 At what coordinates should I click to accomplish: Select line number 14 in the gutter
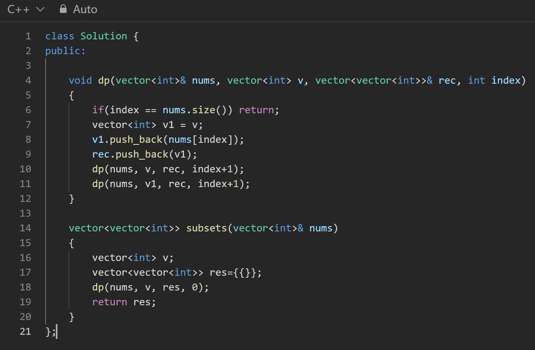pos(25,228)
